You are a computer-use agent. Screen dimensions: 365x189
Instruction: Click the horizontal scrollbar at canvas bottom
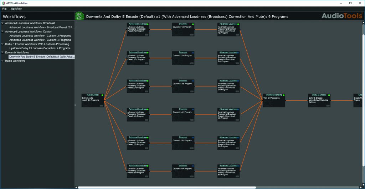pos(166,187)
